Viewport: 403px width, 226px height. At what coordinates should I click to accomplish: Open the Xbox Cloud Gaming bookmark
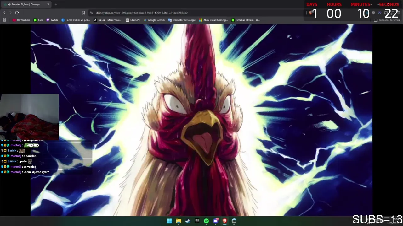click(213, 20)
